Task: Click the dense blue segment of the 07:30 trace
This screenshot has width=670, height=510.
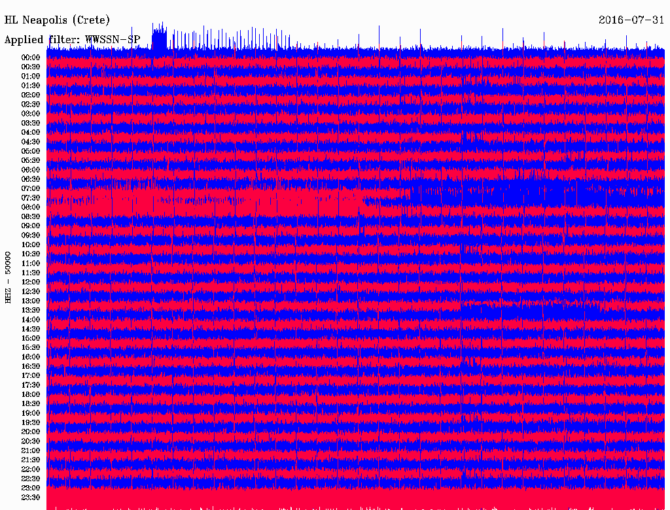Action: pyautogui.click(x=510, y=194)
